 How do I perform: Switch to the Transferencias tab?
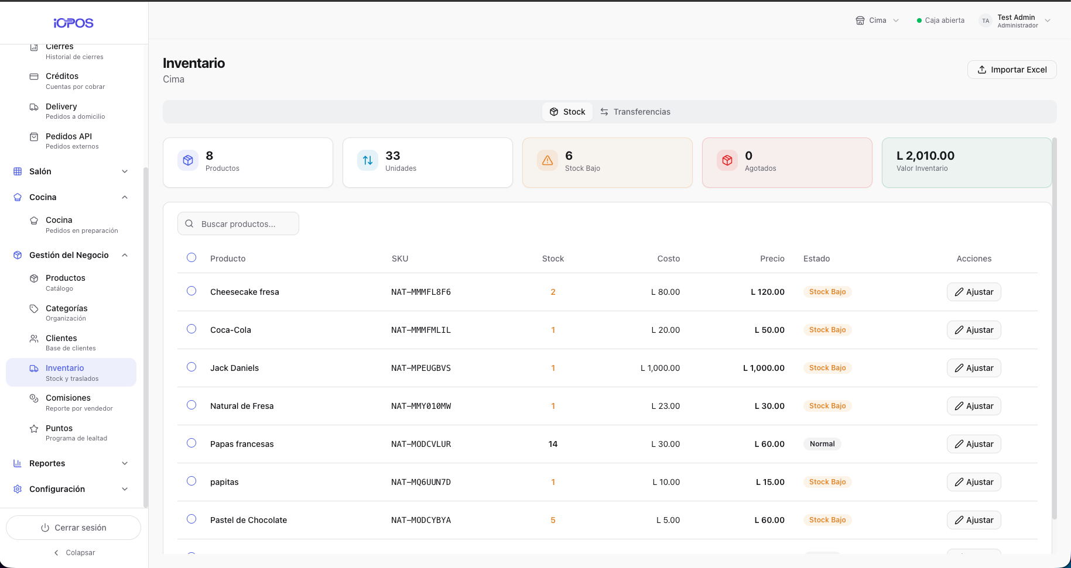[635, 112]
